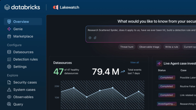This screenshot has height=110, width=196.
Task: Click the 47 healthy datasources count
Action: pos(58,71)
